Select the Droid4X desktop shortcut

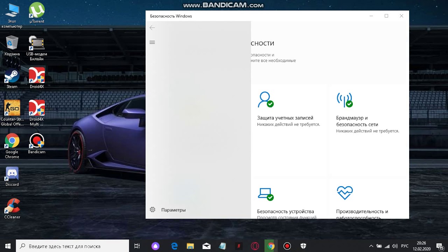pyautogui.click(x=37, y=78)
